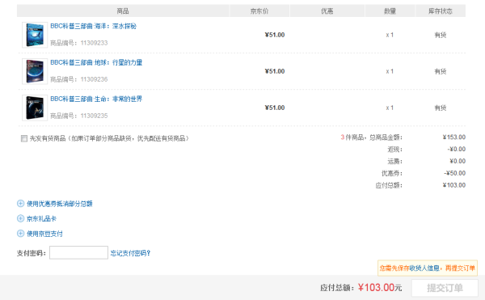This screenshot has width=485, height=300.
Task: Click the 海洋：深水探秘 book cover thumbnail
Action: tap(35, 35)
